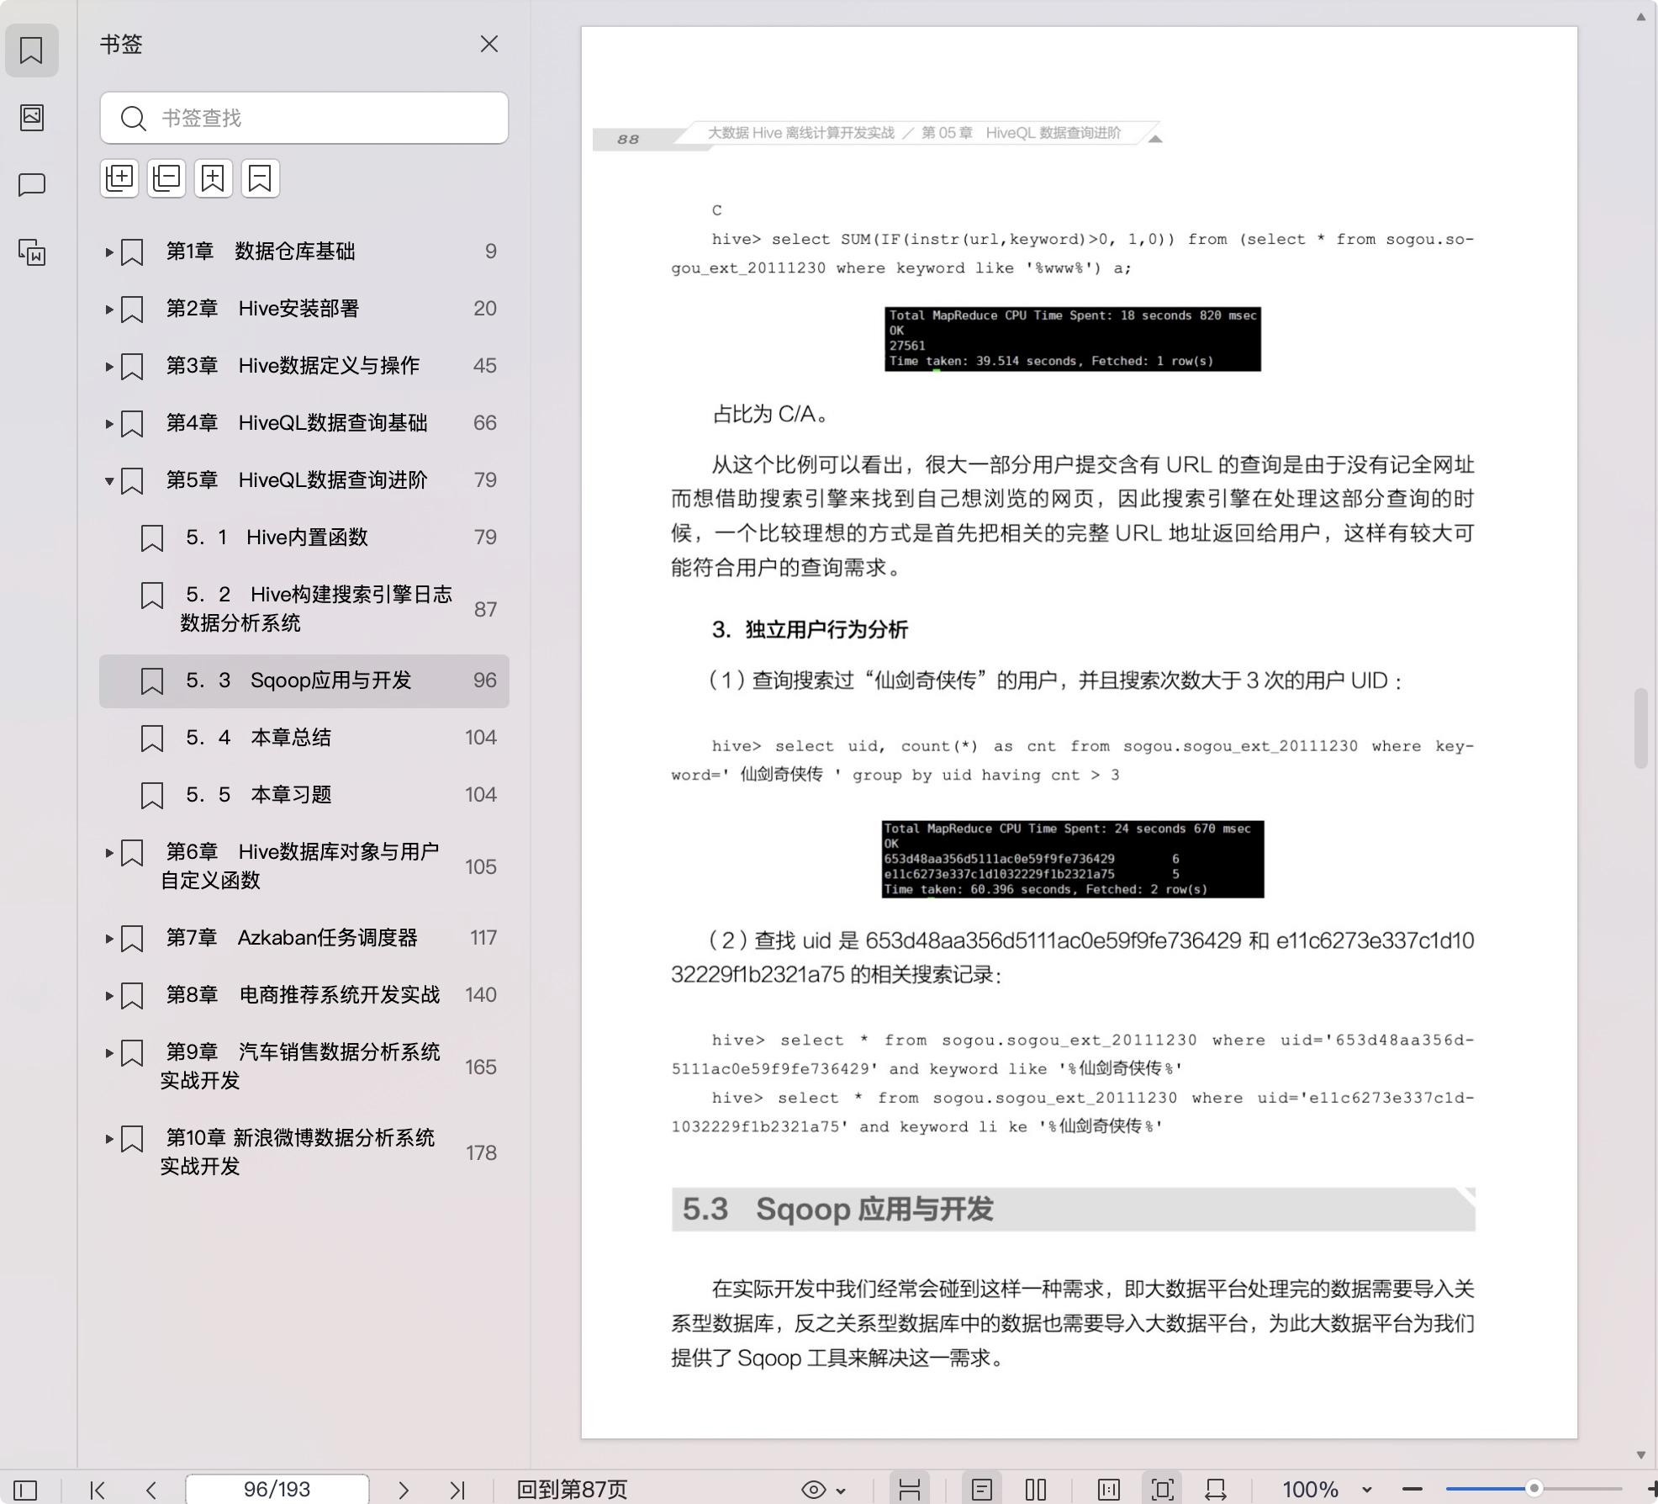Click the 回到第87页 link
The width and height of the screenshot is (1658, 1504).
point(572,1490)
